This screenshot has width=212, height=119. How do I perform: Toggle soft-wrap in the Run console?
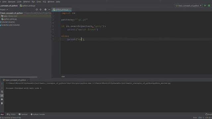point(2,92)
